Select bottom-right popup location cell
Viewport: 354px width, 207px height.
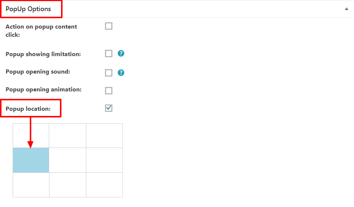tap(104, 185)
